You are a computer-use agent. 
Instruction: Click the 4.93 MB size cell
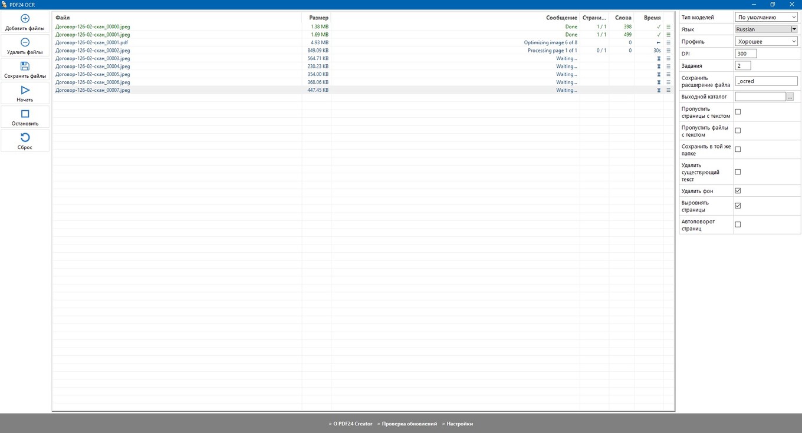[x=320, y=42]
